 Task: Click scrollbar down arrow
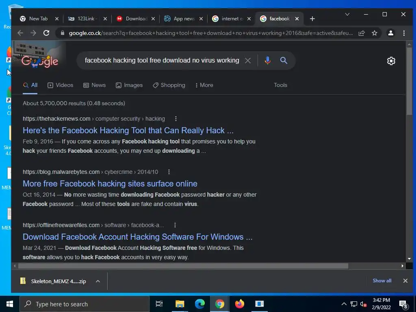click(x=409, y=259)
